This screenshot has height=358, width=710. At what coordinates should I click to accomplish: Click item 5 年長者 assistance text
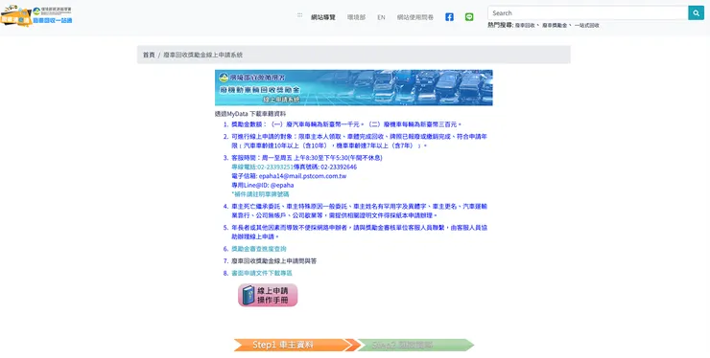tap(360, 232)
